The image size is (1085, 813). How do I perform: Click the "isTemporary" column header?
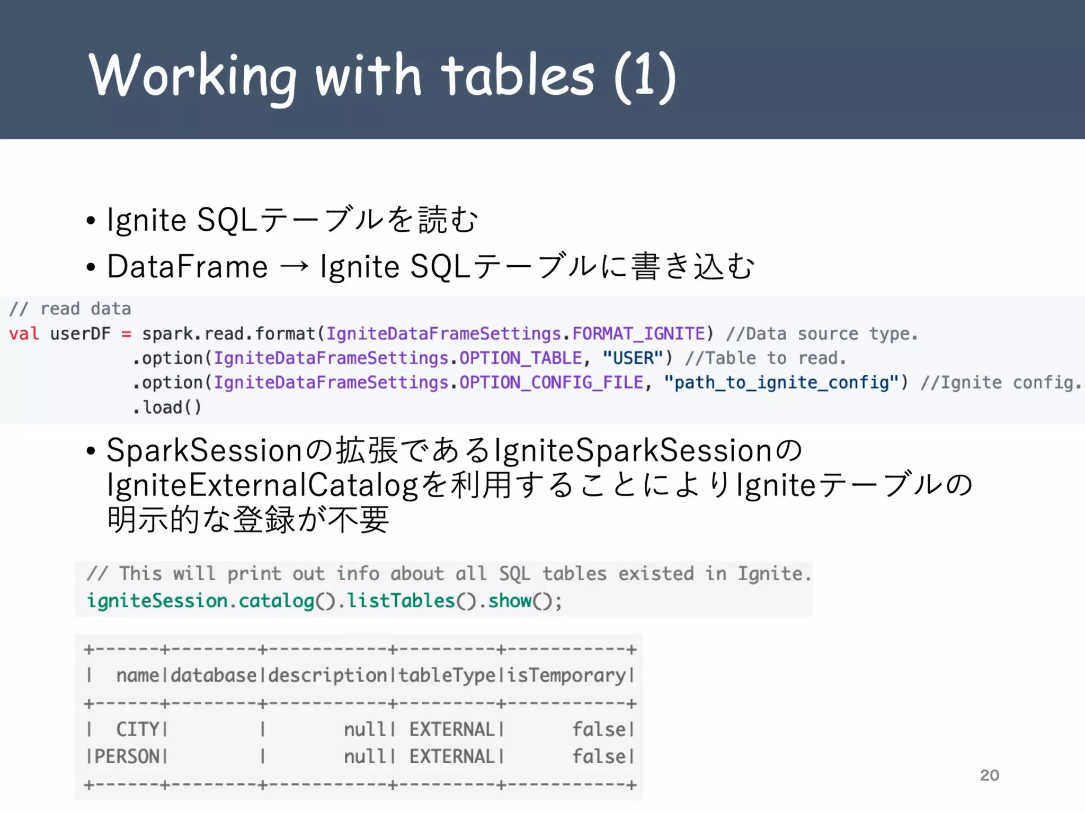(x=567, y=676)
